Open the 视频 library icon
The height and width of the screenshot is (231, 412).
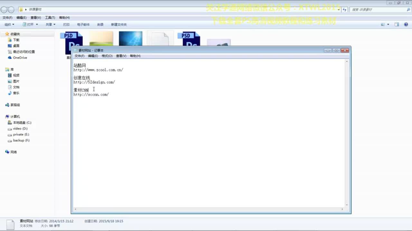10,75
